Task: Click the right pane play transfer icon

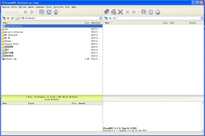Action: (x=134, y=12)
